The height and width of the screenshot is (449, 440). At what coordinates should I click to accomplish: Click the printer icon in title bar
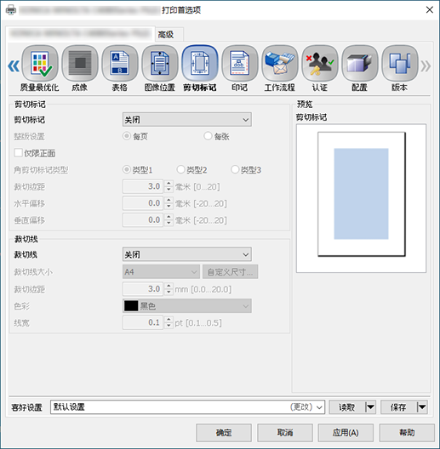click(11, 10)
